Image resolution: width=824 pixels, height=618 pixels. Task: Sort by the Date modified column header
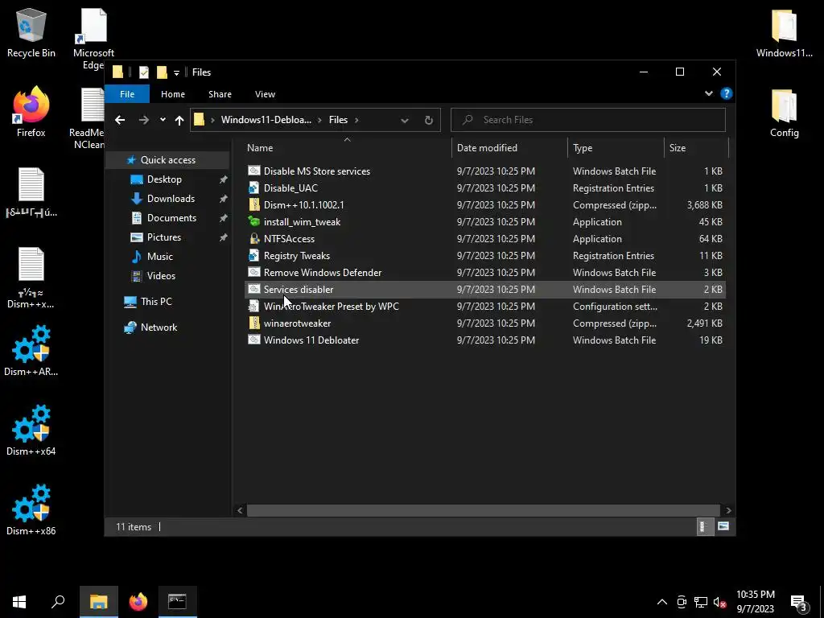(509, 148)
